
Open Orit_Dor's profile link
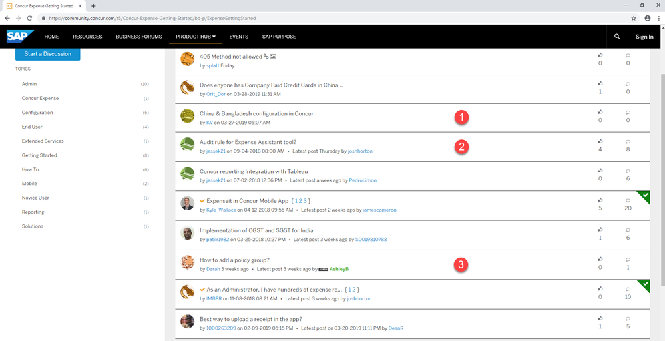pos(216,94)
